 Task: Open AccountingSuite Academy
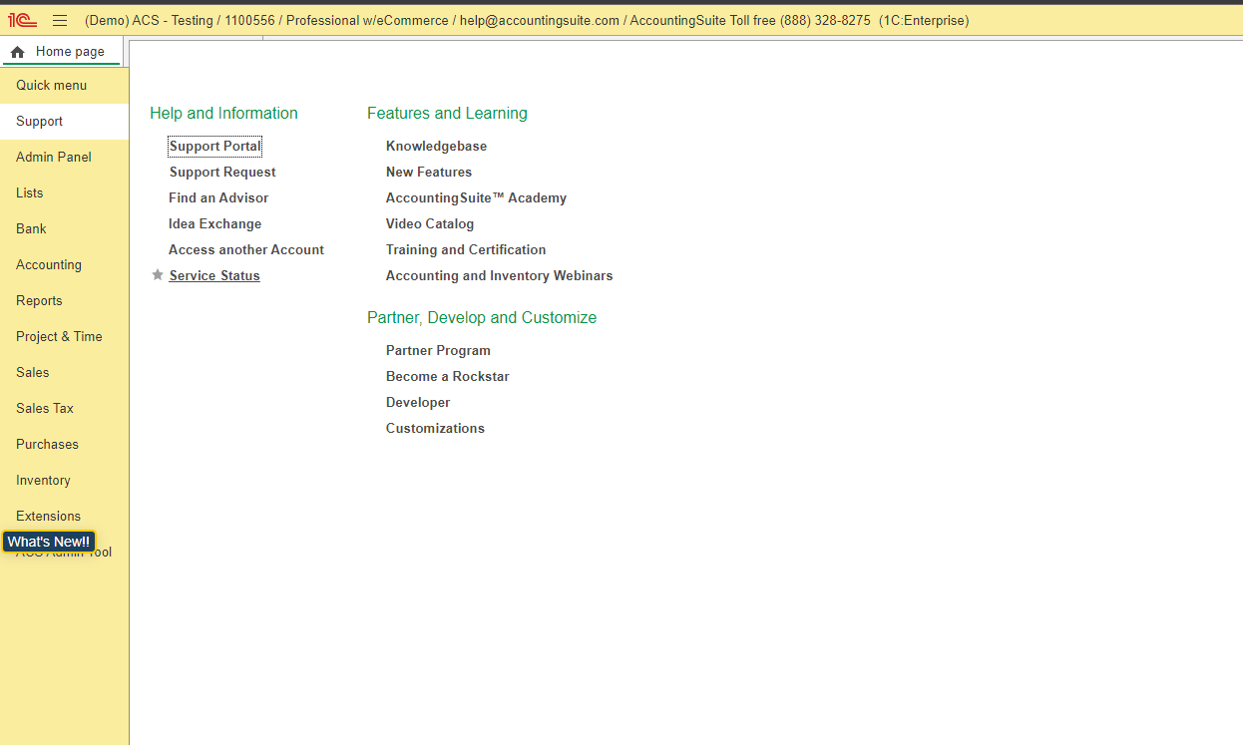click(476, 198)
